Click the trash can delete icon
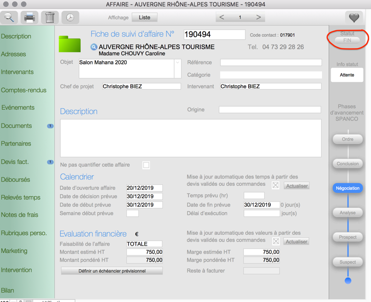The image size is (371, 302). coord(49,18)
